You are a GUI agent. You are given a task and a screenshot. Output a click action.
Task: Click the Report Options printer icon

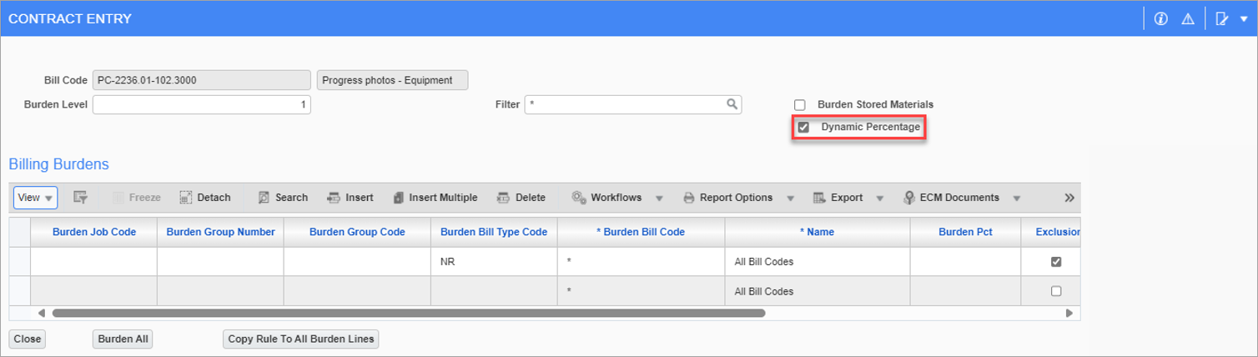pos(689,198)
